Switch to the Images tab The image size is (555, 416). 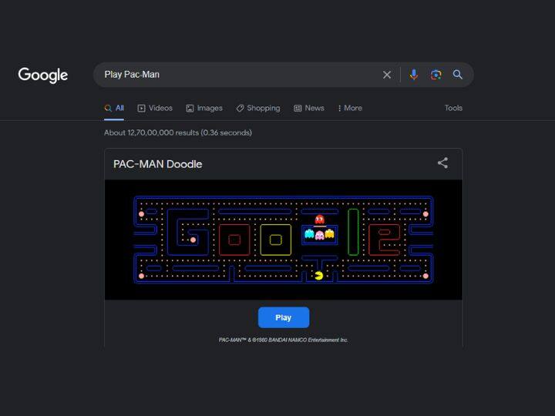coord(204,109)
